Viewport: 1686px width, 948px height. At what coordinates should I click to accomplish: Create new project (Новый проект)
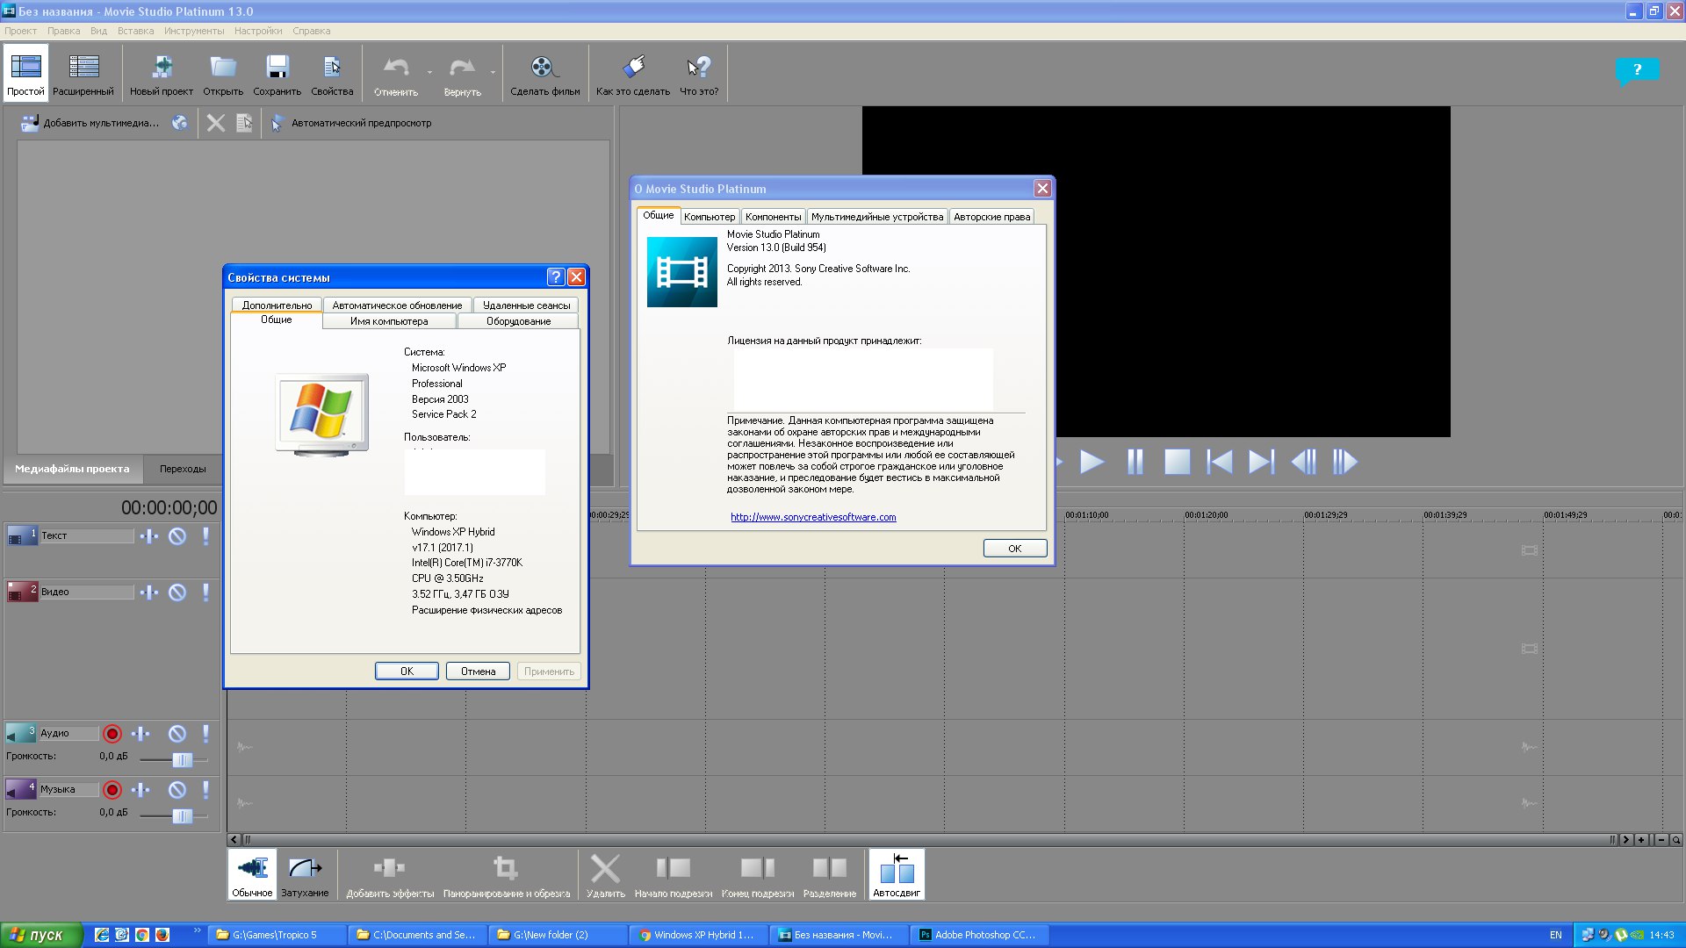coord(162,73)
